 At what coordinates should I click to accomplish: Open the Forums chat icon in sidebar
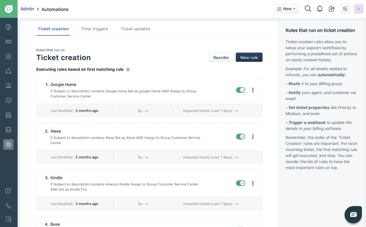(9, 100)
